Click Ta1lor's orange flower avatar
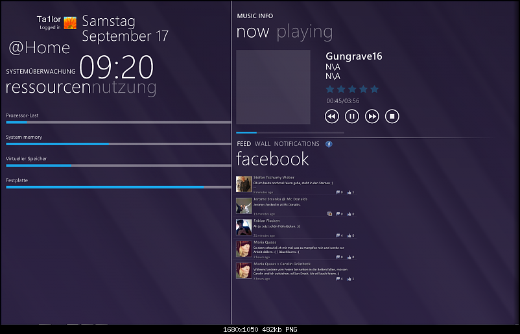520x334 pixels. (70, 23)
